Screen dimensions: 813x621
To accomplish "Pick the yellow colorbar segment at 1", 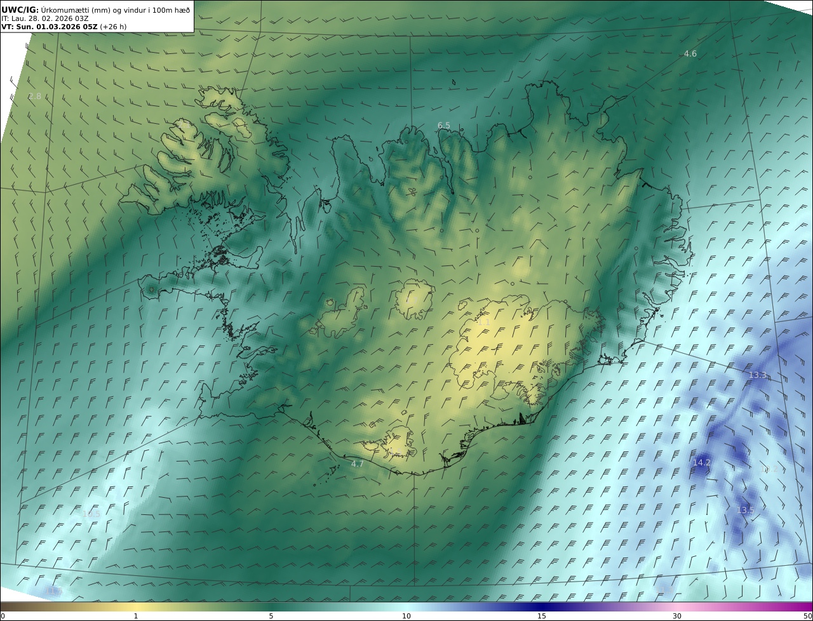I will pos(136,606).
